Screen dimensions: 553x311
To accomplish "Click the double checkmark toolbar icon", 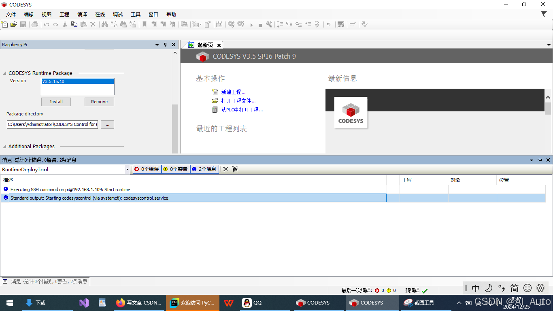I will click(x=364, y=24).
